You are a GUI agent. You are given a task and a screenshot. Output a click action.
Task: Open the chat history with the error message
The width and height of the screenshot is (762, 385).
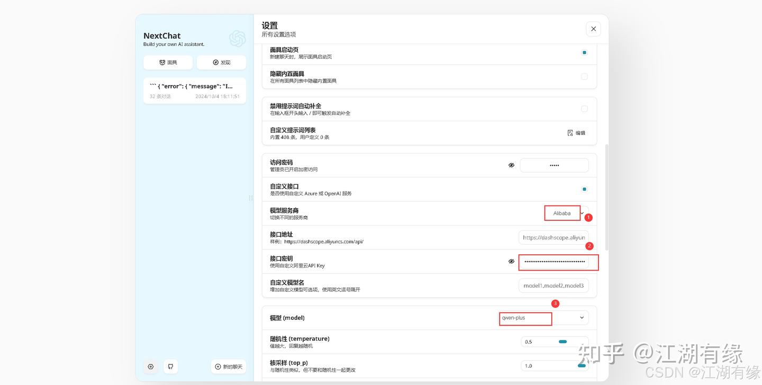tap(194, 90)
